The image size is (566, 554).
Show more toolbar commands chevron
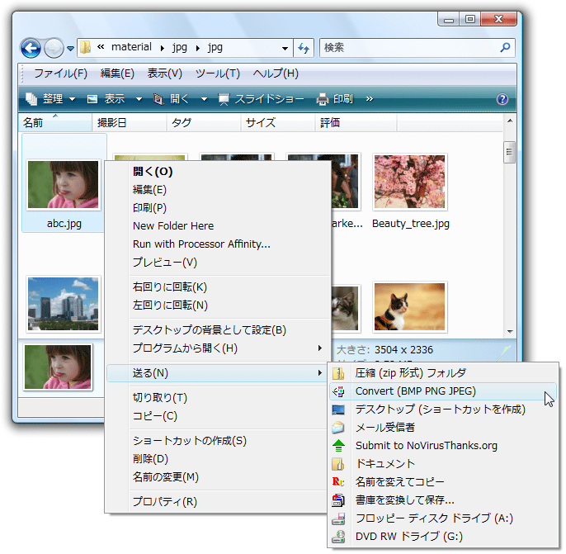pyautogui.click(x=369, y=98)
